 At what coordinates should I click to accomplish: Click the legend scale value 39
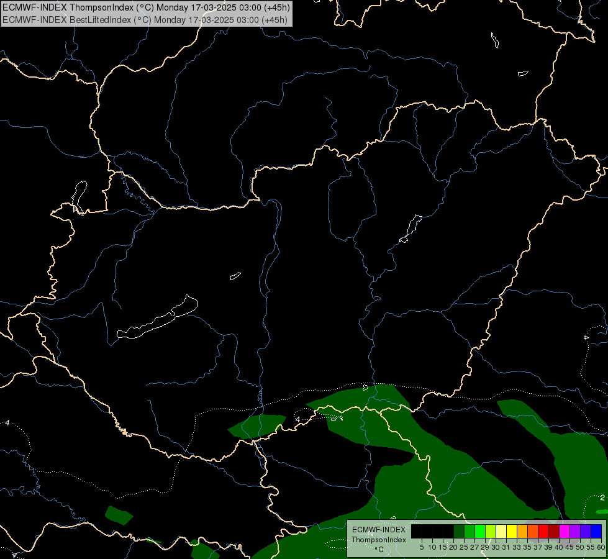click(x=548, y=547)
